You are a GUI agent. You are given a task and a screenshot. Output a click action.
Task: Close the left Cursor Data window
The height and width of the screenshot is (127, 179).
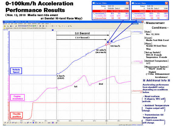[x=127, y=3]
